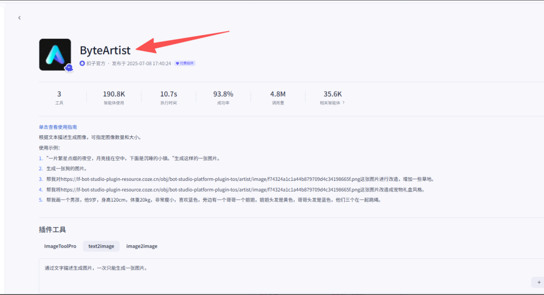Click example 1 about 繁星点缀的夜空
The image size is (544, 295).
click(133, 159)
